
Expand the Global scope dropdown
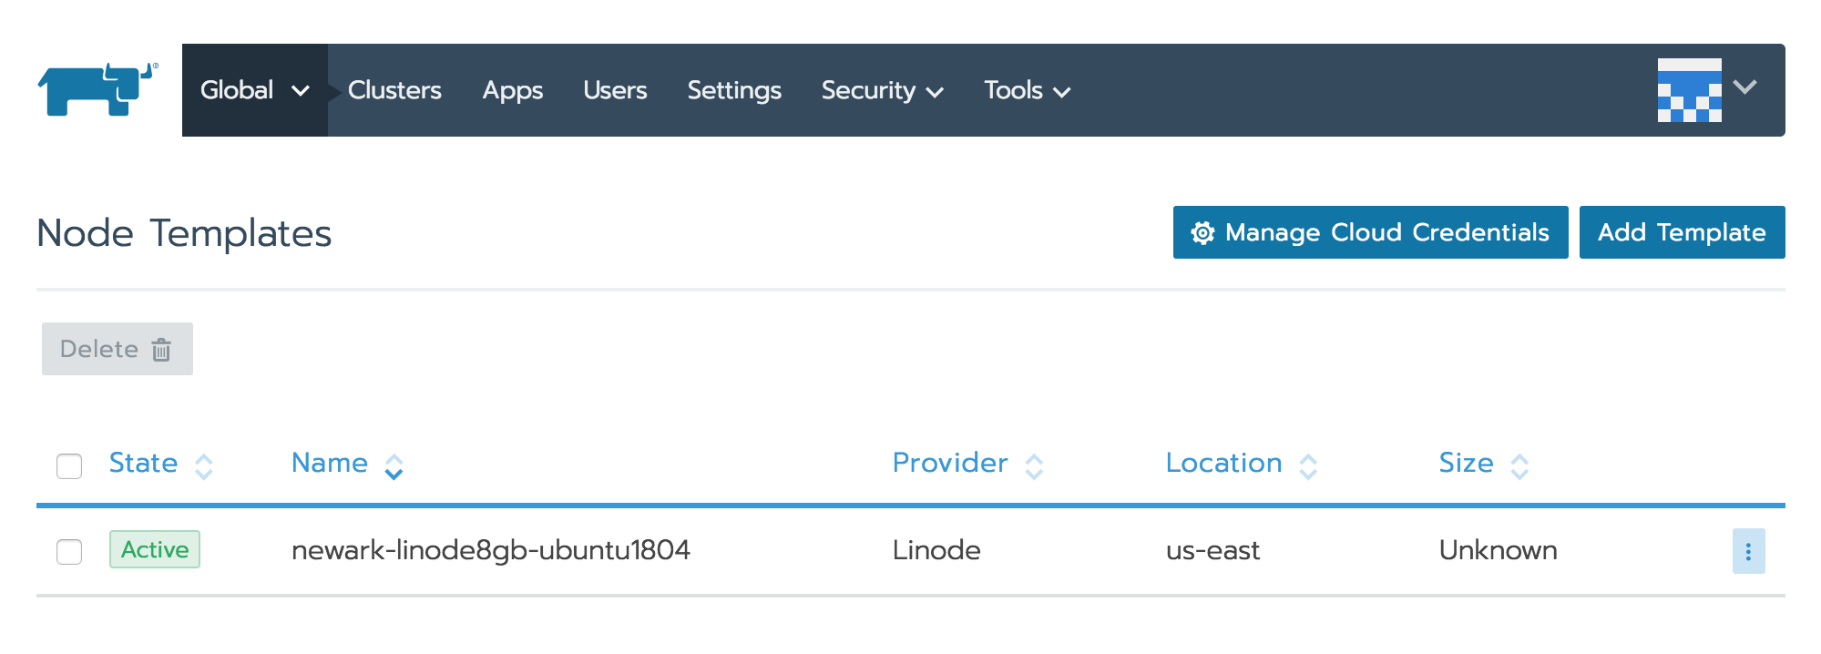[x=254, y=90]
